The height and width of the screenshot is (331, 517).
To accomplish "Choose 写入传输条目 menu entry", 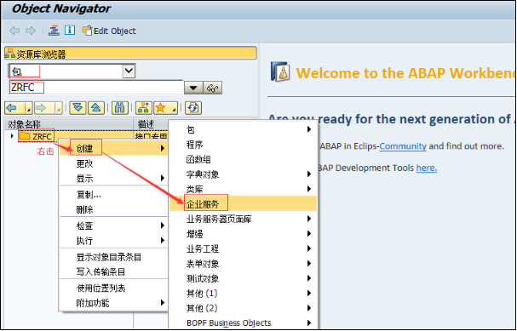I will coord(114,271).
